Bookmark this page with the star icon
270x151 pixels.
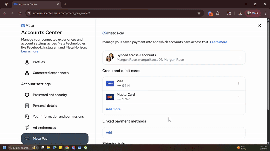199,13
